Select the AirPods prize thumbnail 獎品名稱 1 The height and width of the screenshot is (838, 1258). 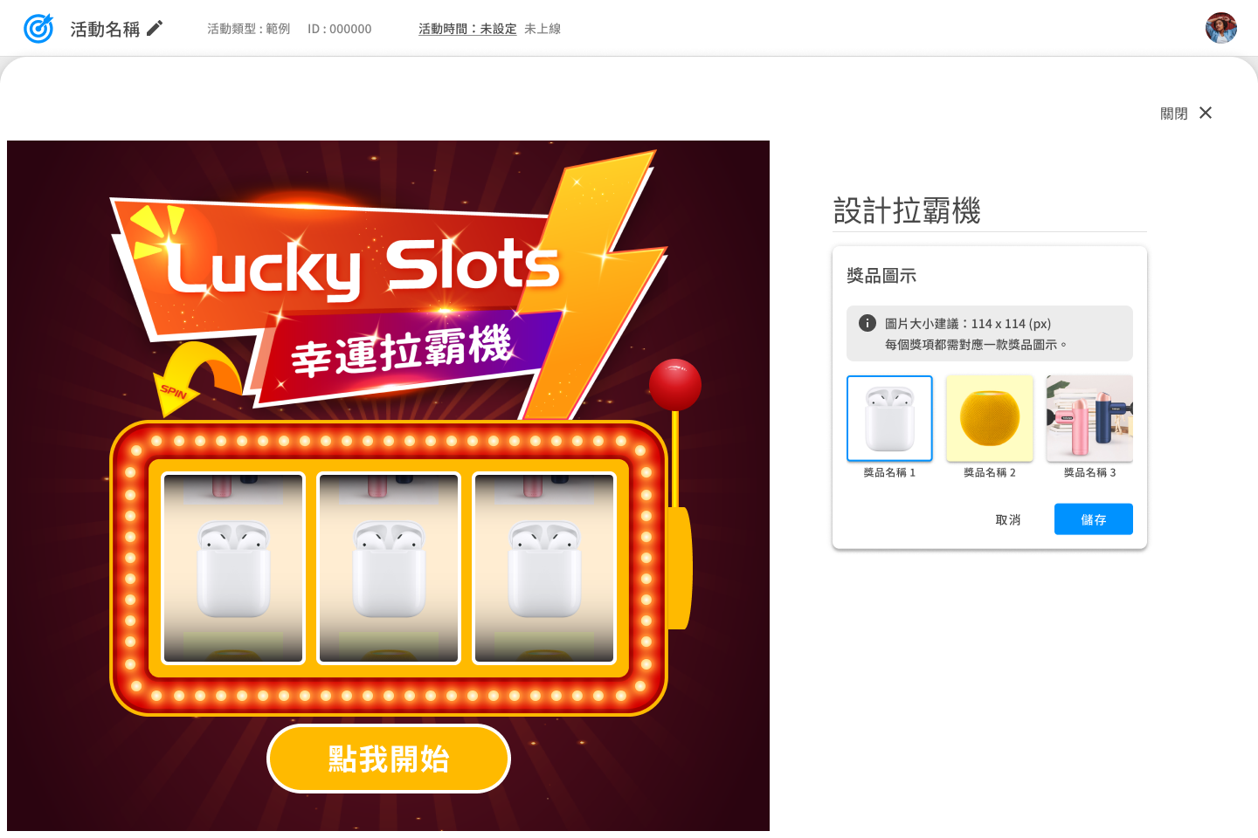coord(889,418)
